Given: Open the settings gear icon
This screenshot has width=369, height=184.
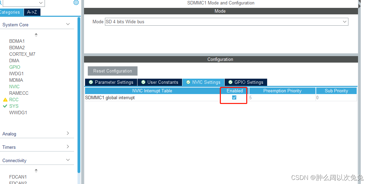Looking at the screenshot, I should click(76, 3).
